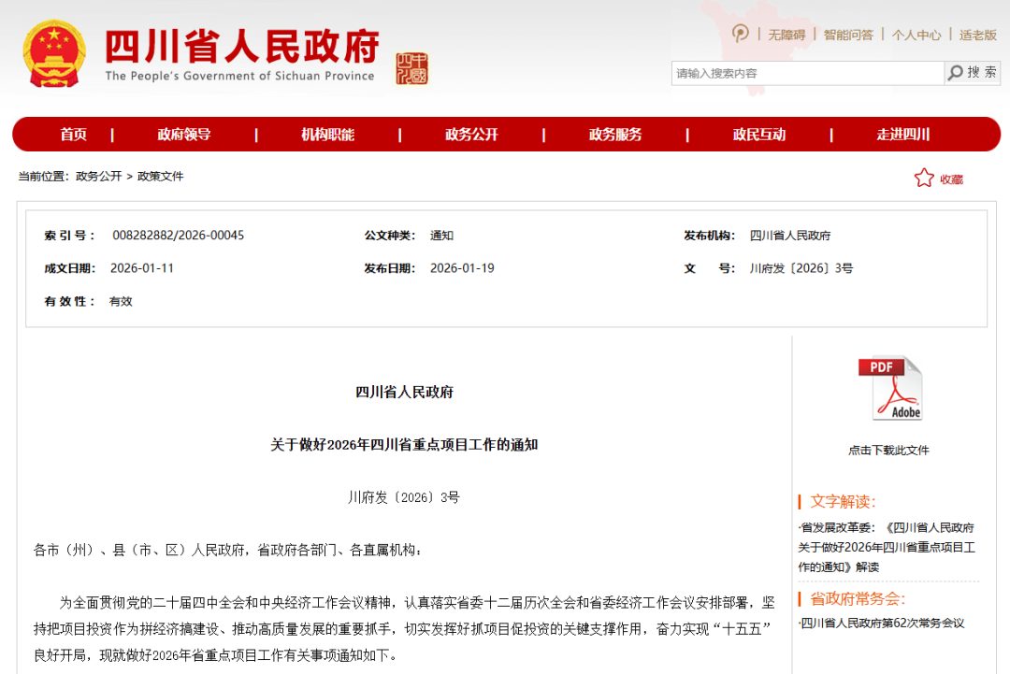Open the 政务服务 navigation menu

614,134
